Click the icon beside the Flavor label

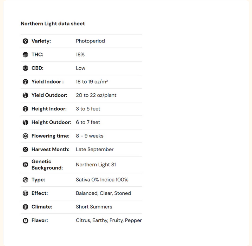click(x=25, y=220)
